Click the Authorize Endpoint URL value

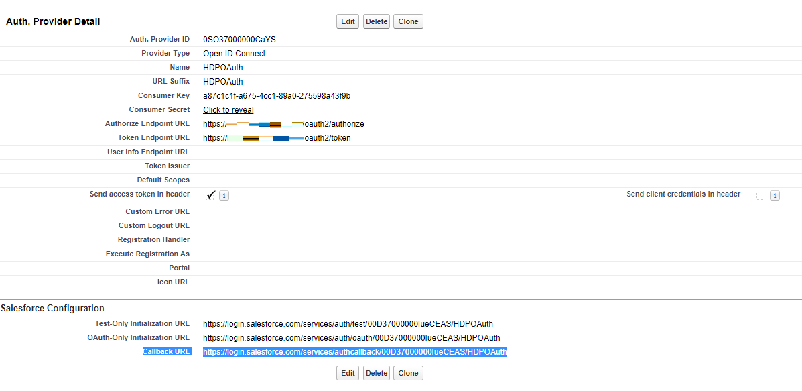(x=283, y=124)
